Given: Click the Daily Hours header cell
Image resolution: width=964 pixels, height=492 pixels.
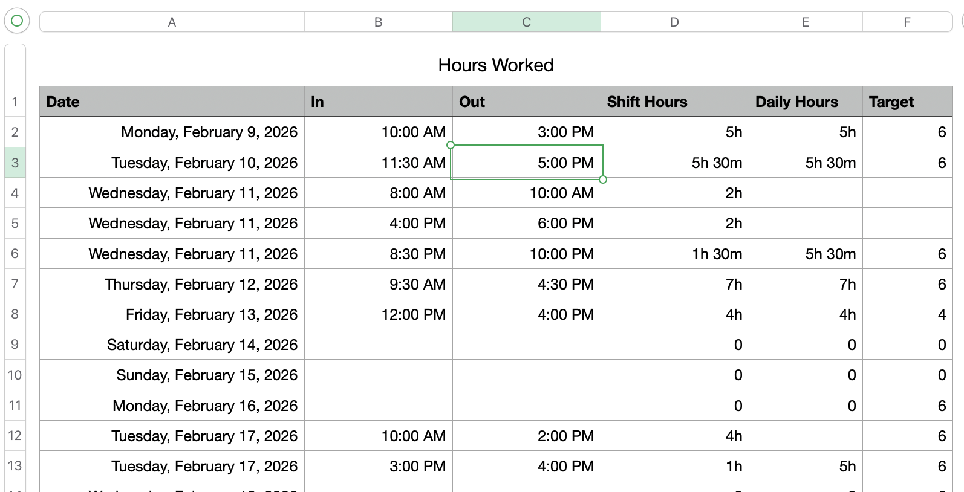Looking at the screenshot, I should click(x=805, y=102).
